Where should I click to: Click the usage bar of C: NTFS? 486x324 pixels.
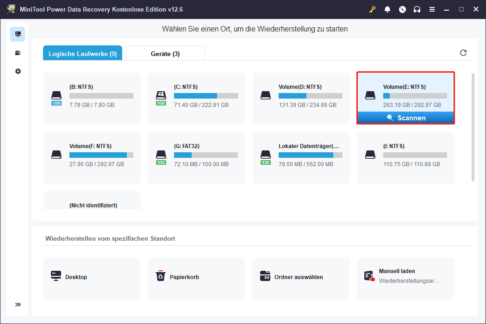click(206, 96)
